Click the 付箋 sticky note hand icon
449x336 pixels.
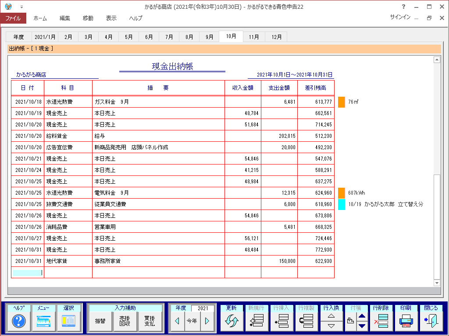[x=350, y=321]
